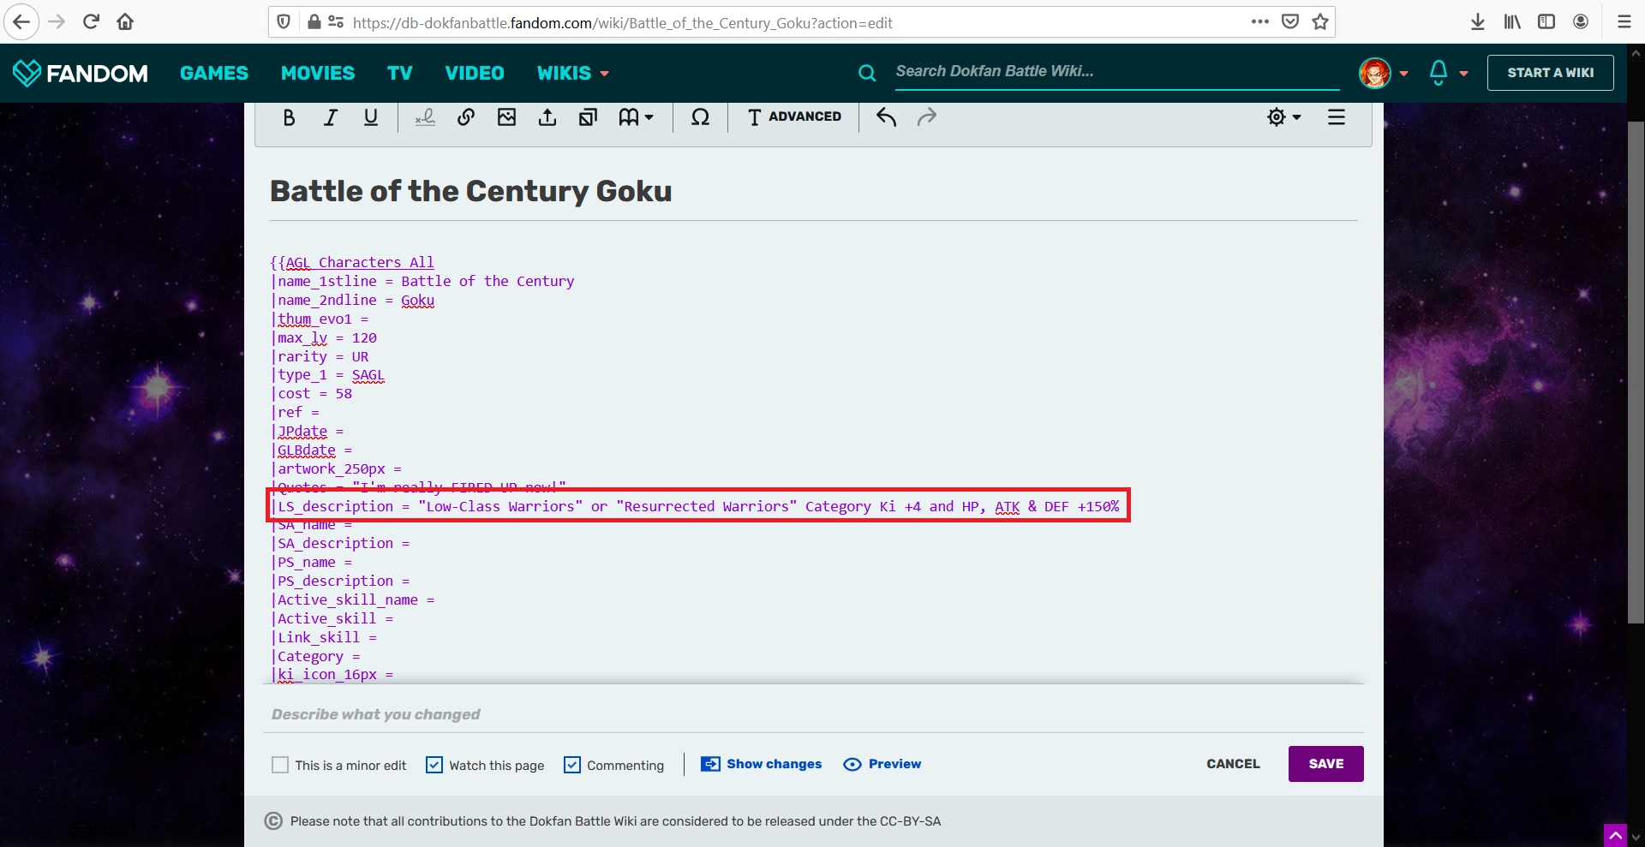Screen dimensions: 1645x847
Task: Open the user avatar dropdown
Action: pos(1384,73)
